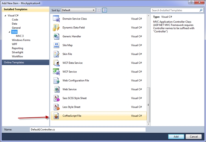Click the Dynamic Data Field template icon

(56, 27)
